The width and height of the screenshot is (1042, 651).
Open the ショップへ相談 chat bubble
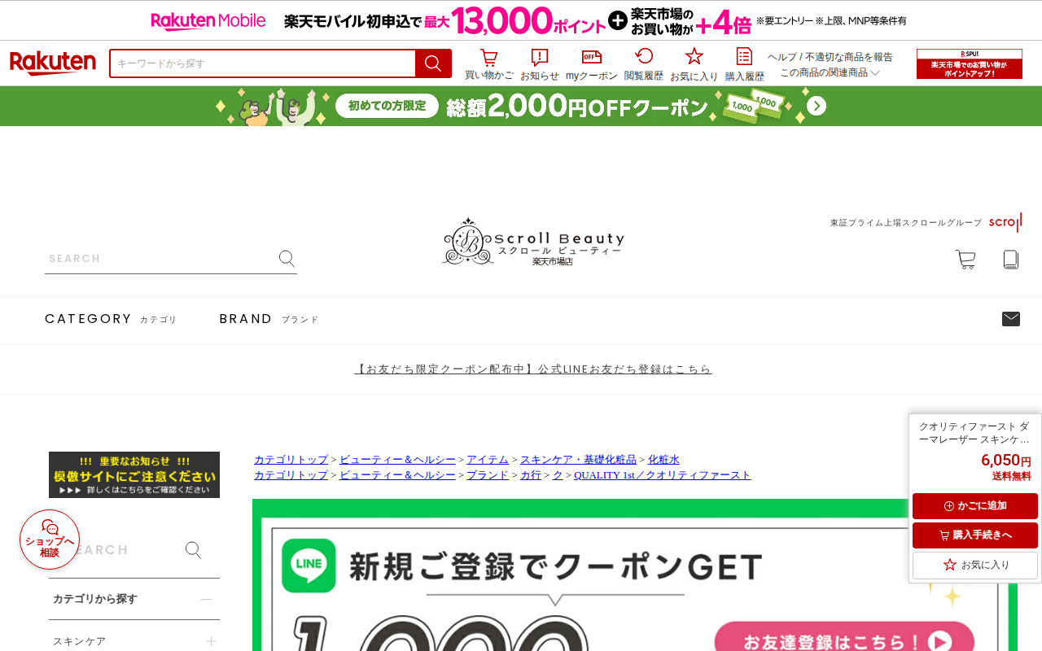[x=50, y=540]
